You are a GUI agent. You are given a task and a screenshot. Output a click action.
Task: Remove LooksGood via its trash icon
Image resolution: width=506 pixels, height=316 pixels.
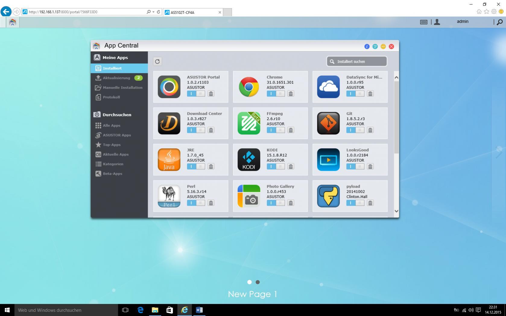[x=370, y=167]
